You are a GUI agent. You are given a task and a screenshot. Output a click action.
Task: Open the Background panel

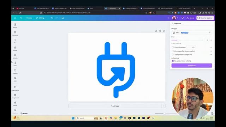15,96
